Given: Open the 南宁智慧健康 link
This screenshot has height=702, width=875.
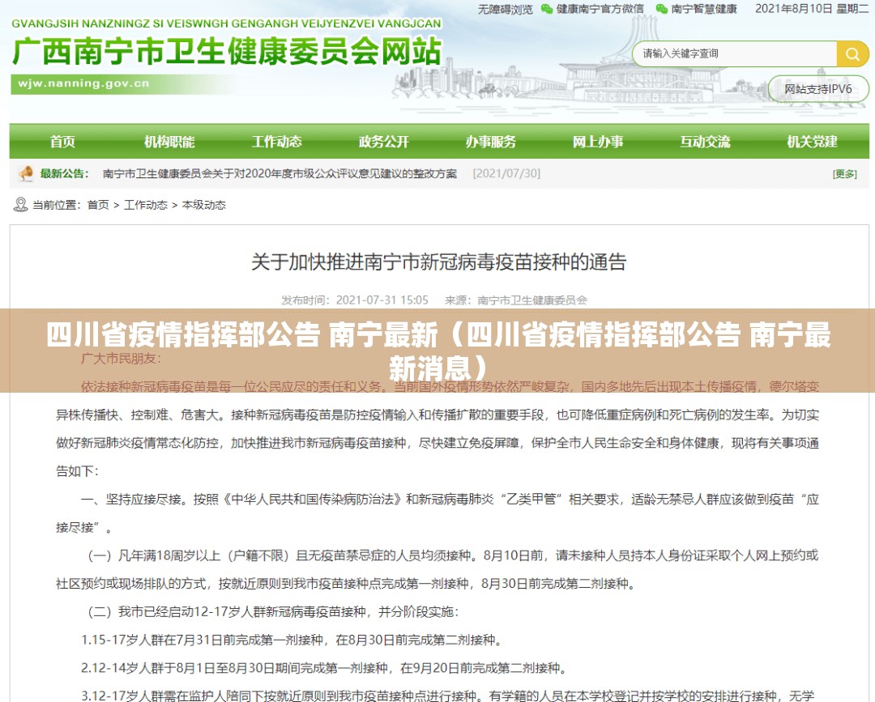Looking at the screenshot, I should click(704, 9).
